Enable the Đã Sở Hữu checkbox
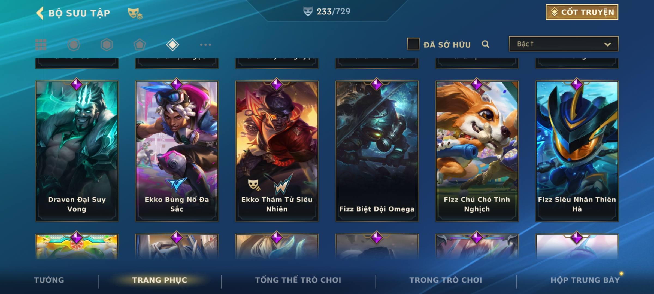This screenshot has height=294, width=654. point(413,44)
